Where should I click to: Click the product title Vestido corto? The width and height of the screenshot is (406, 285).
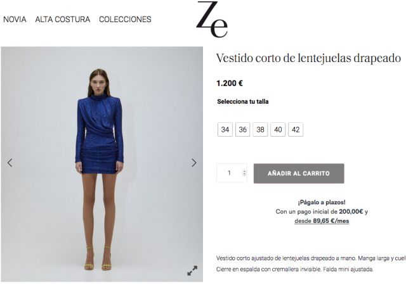[x=309, y=58]
